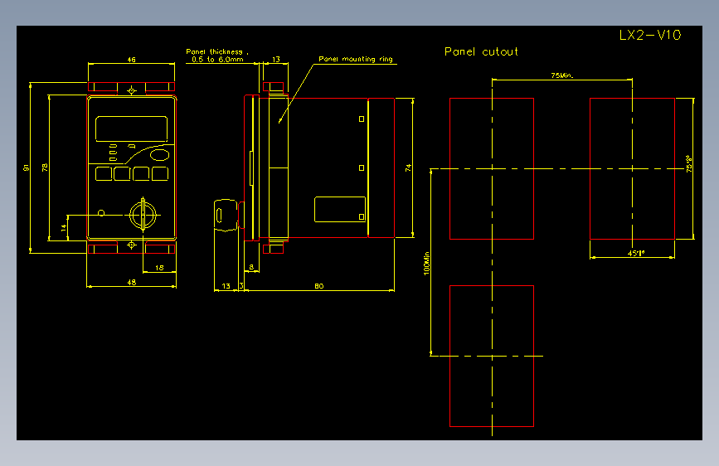Screen dimensions: 719x466
Task: Click the "Panel mounting ring" label
Action: tap(356, 59)
